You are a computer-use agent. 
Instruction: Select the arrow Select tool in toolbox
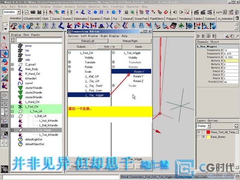pos(4,38)
